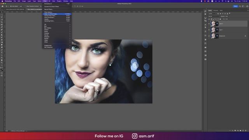Click the foreground/background color swatch

coord(2,70)
